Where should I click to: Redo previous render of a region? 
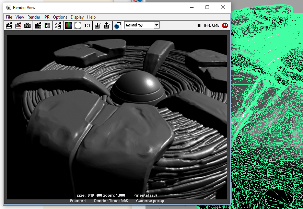click(x=18, y=25)
